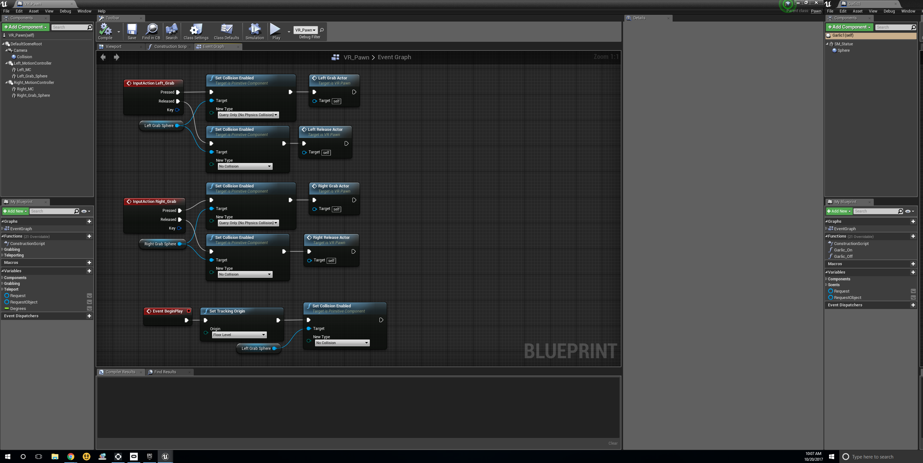Switch to the Construction Script tab

(170, 47)
